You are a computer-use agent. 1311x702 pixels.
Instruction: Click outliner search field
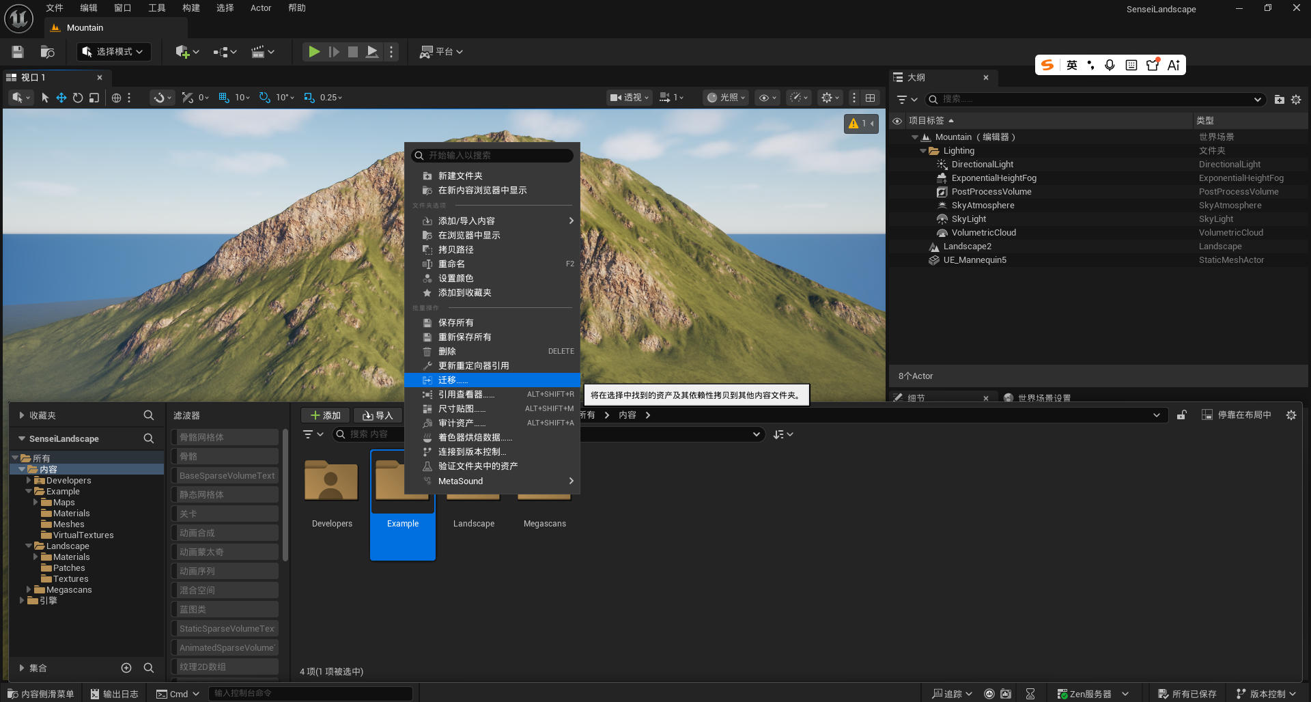(1095, 99)
